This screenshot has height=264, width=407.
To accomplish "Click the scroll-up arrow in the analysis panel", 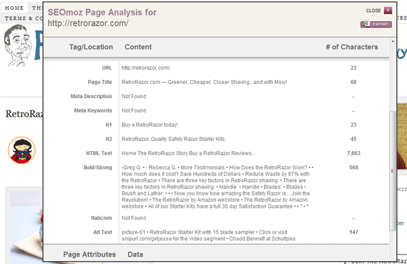I will [x=393, y=41].
